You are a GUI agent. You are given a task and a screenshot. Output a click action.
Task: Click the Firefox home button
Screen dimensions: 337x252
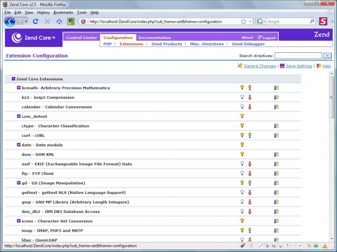[x=59, y=22]
